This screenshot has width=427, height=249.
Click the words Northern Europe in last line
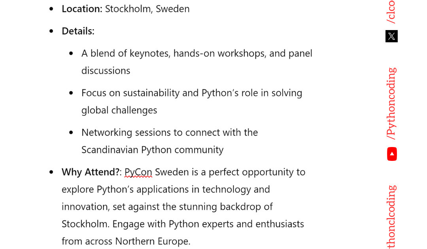point(153,241)
